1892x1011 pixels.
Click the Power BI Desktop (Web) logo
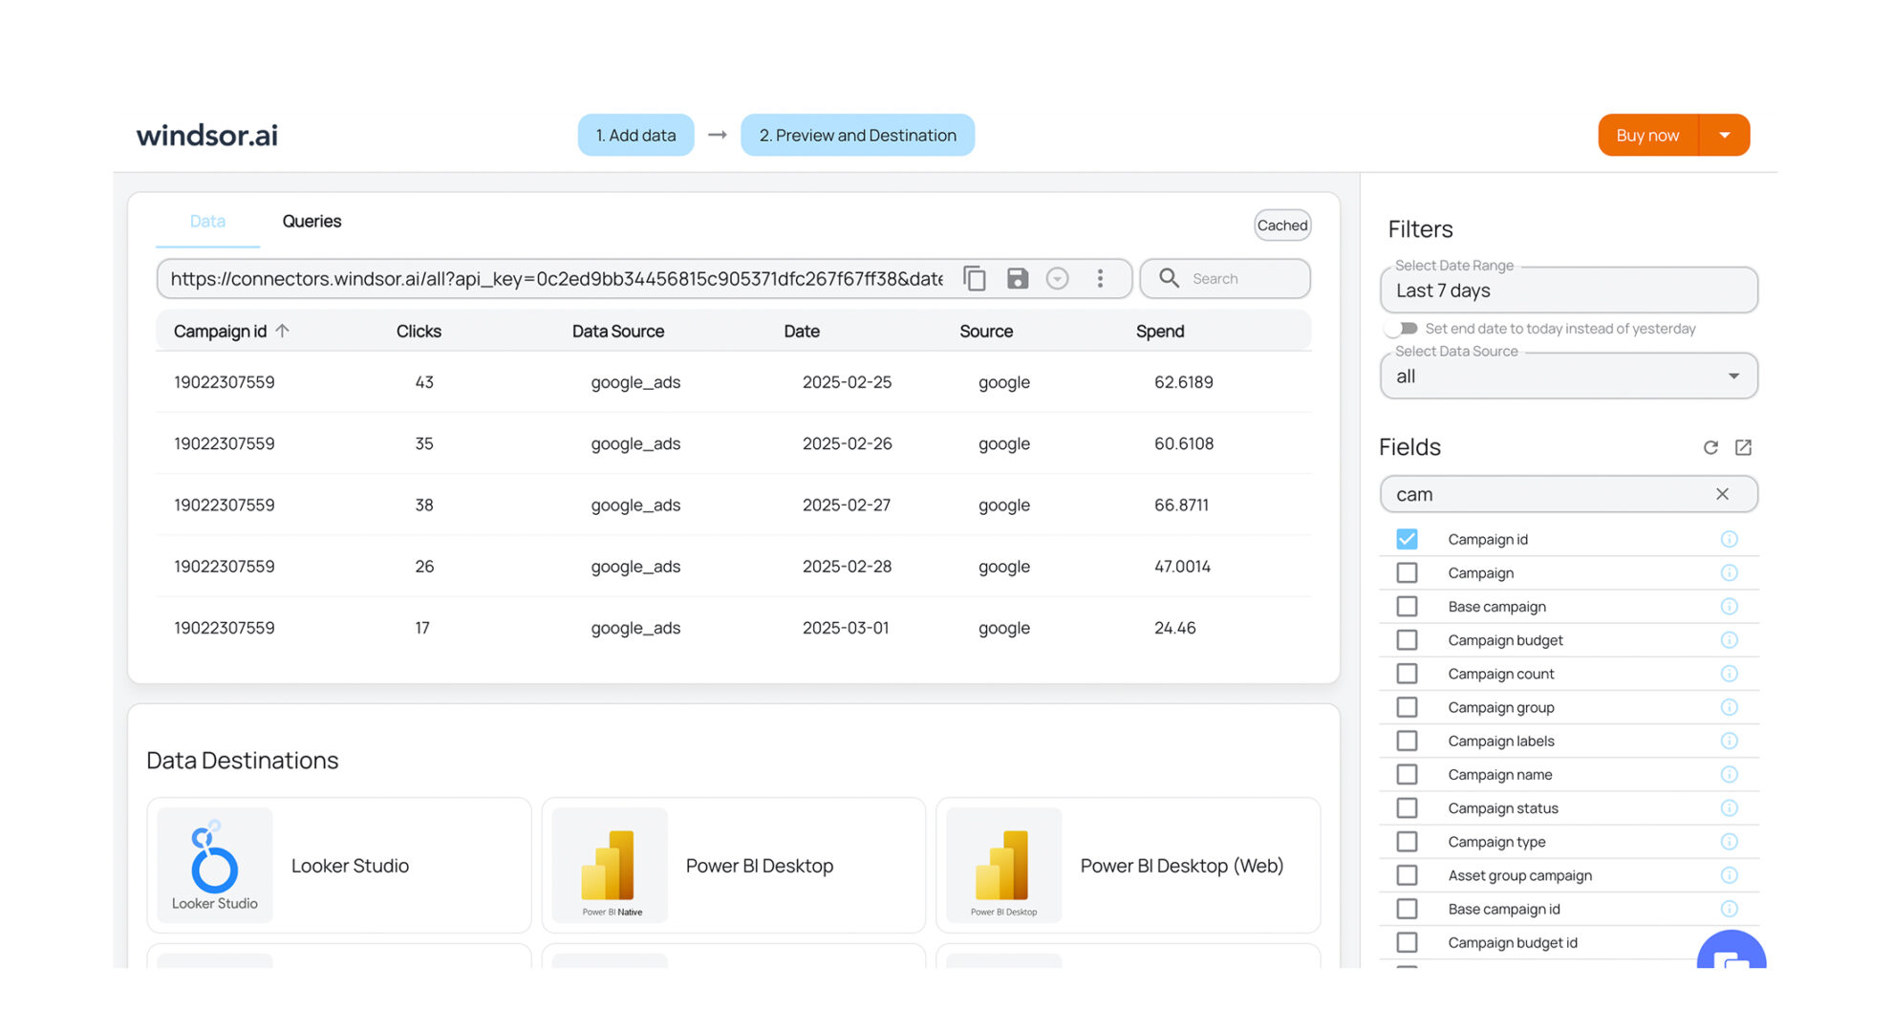(x=1003, y=865)
